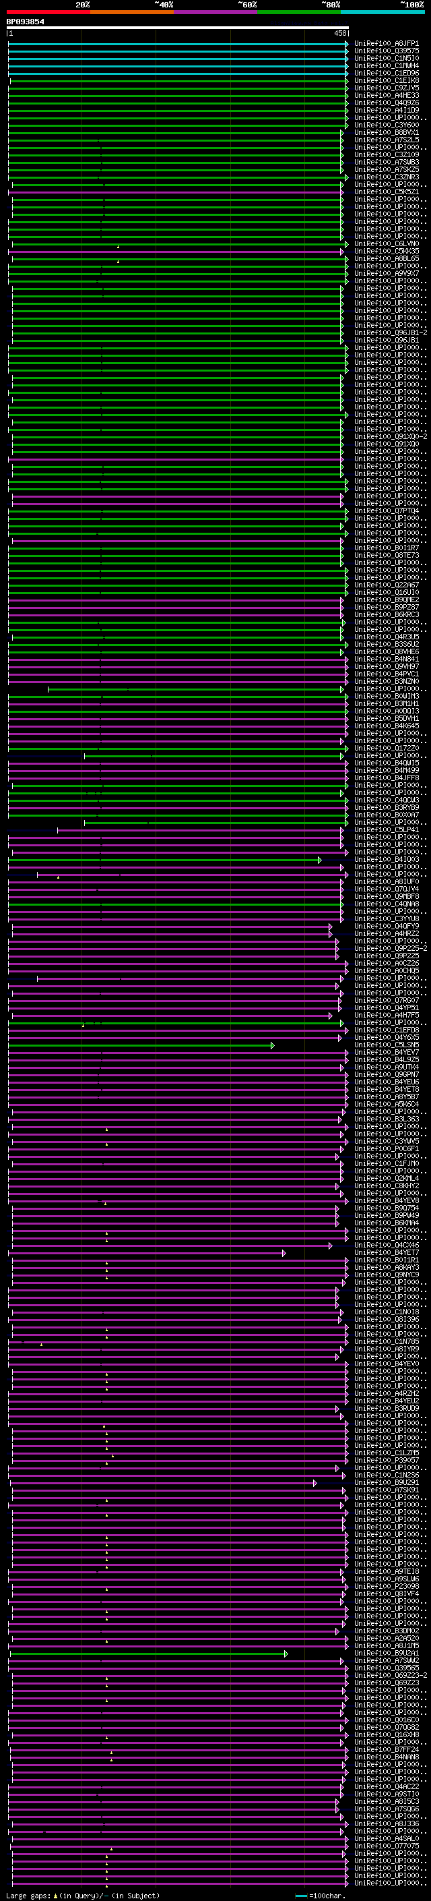Screen dimensions: 431x1901
Task: Select the UniRef100_B4PVC1 label
Action: point(387,674)
